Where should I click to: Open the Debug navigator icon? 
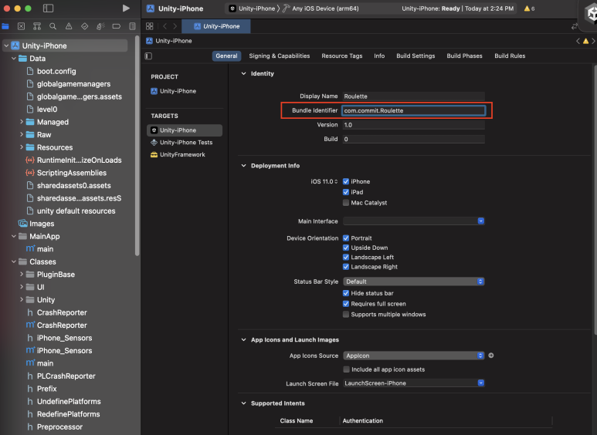[x=100, y=26]
